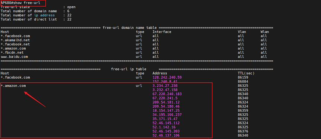Select IP address 3.234.27.238
This screenshot has height=139, width=321.
(x=165, y=86)
